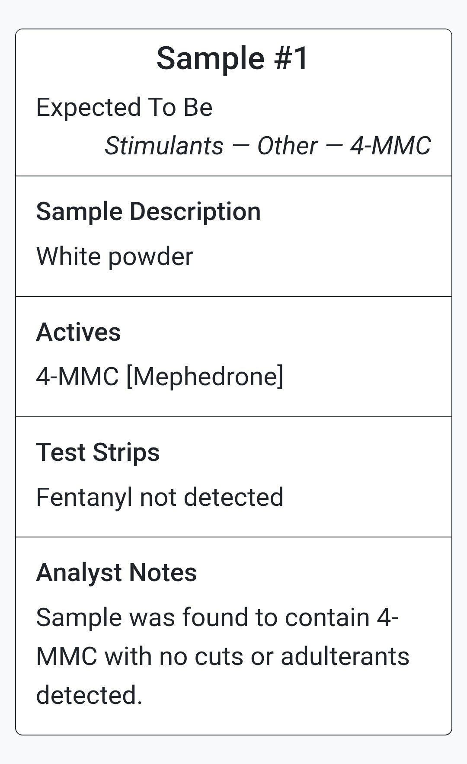
Task: Click the 4-MMC text in the expected line
Action: click(390, 145)
